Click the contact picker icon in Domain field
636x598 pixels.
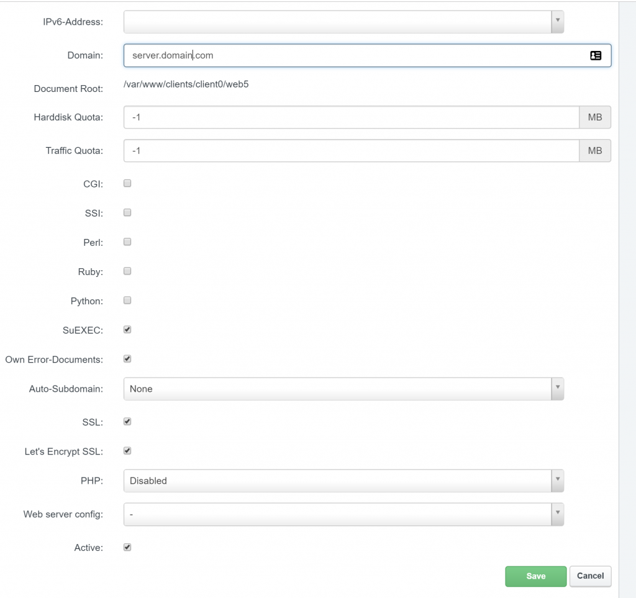[596, 55]
